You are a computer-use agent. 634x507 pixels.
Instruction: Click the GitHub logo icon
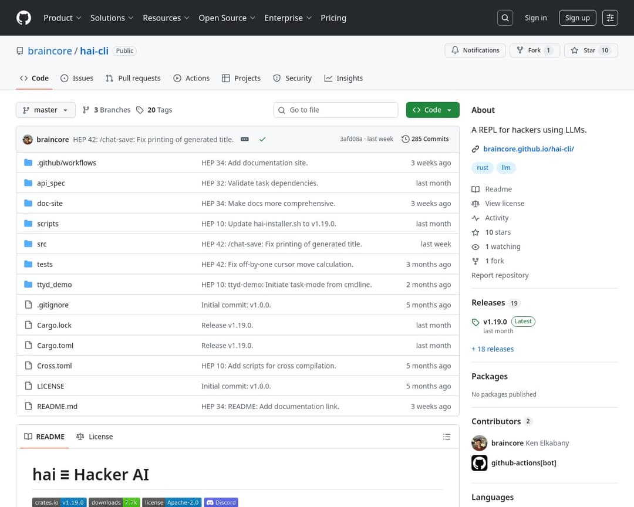[x=23, y=18]
